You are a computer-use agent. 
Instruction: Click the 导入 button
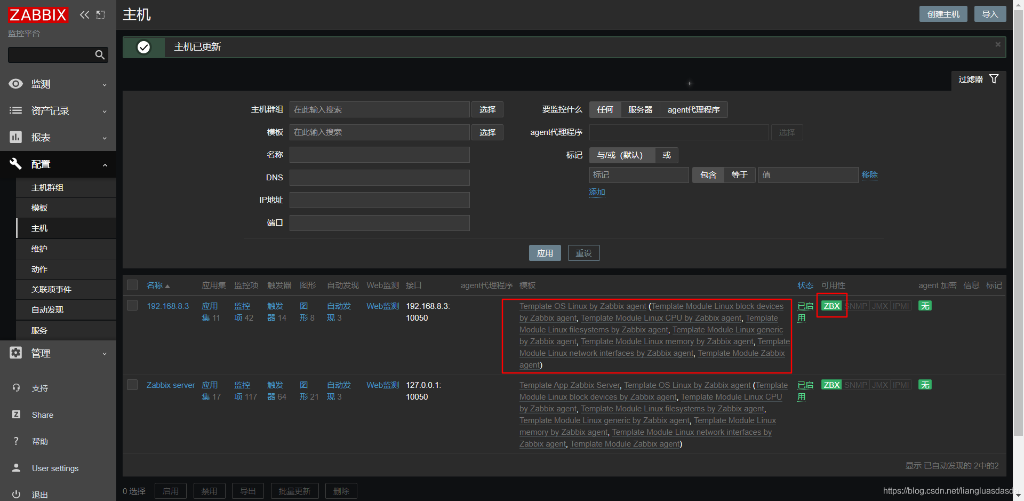[x=990, y=14]
